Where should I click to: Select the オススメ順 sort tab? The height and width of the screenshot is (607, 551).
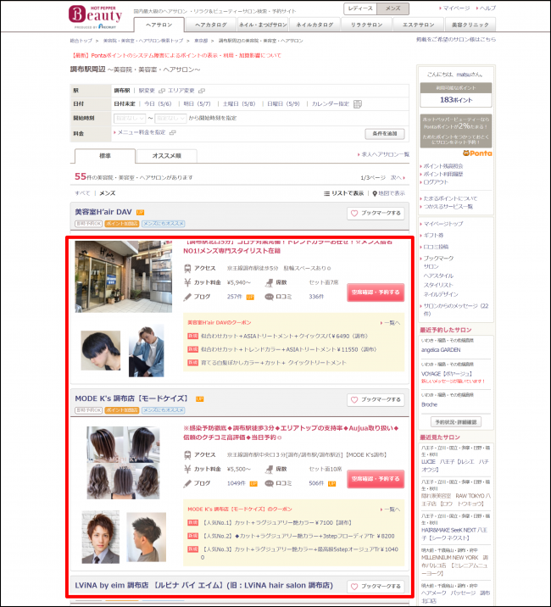point(166,156)
